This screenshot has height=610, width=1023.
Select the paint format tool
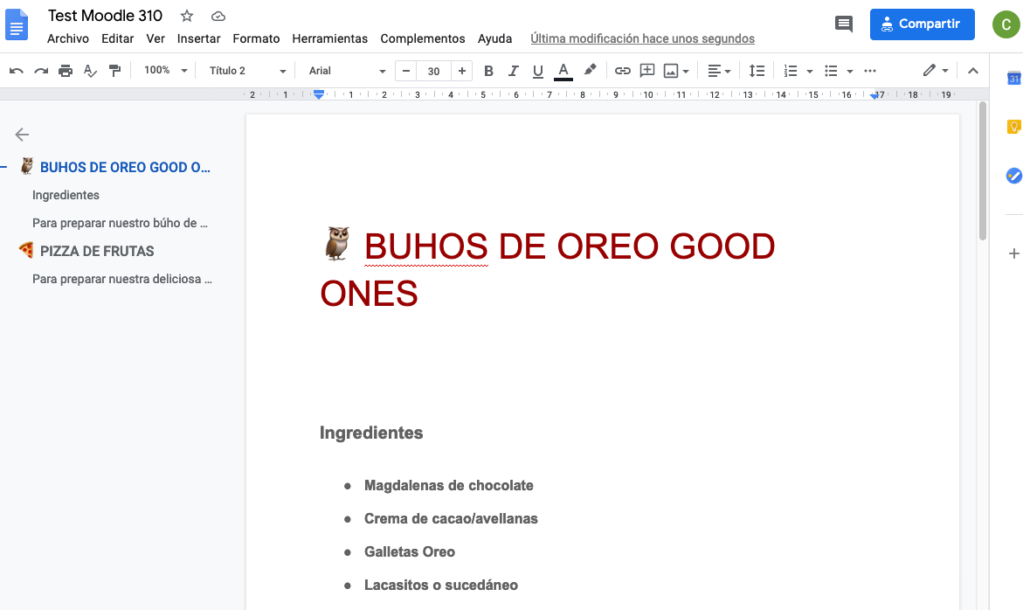(114, 71)
